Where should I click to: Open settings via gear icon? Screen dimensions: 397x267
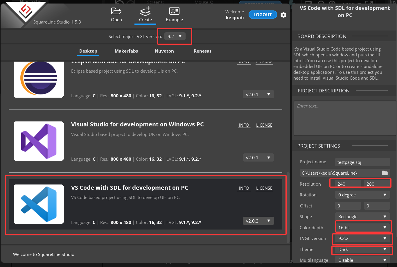[x=283, y=15]
